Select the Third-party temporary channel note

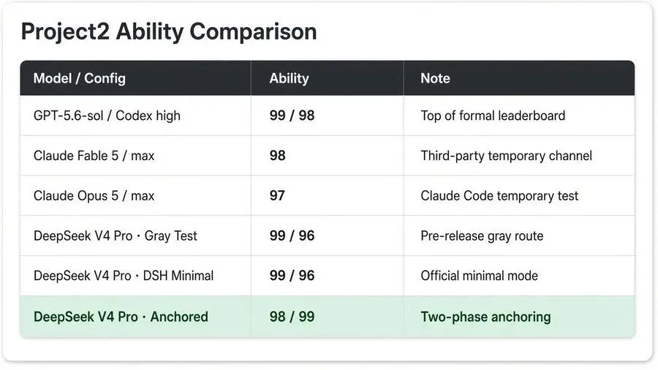[506, 156]
